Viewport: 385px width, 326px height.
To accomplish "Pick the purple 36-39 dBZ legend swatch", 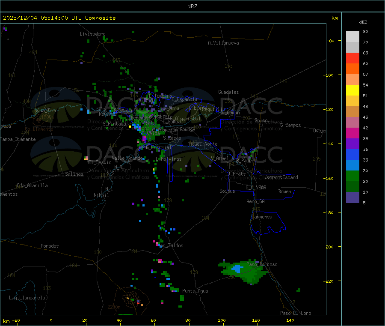I will coord(352,144).
